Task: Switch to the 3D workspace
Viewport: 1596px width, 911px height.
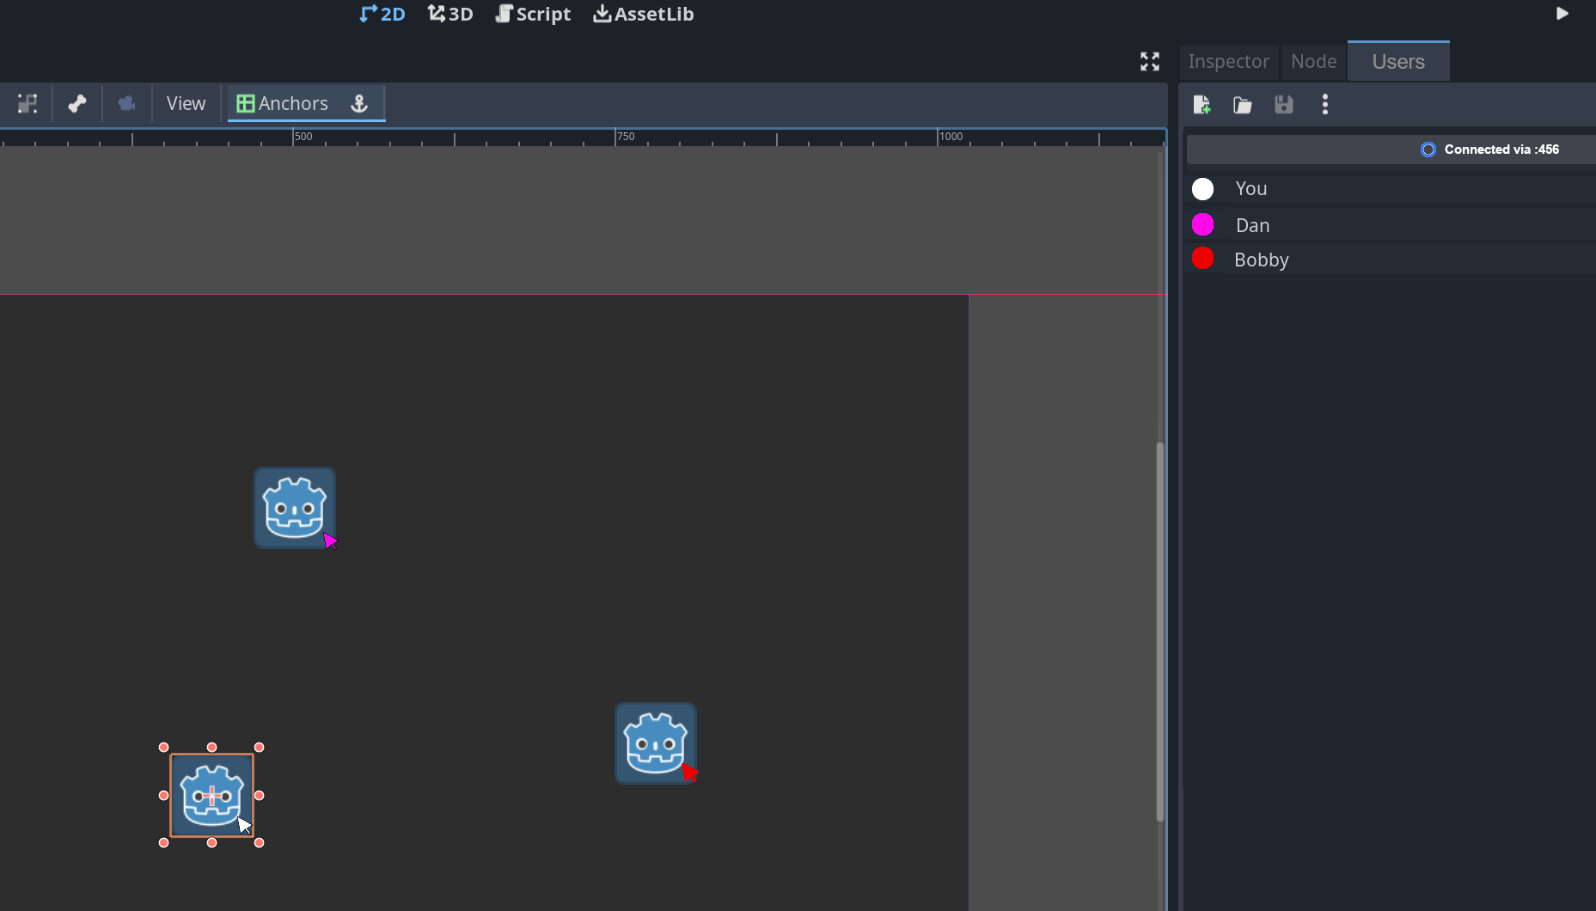Action: pos(449,14)
